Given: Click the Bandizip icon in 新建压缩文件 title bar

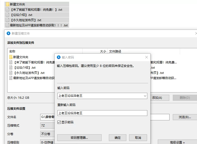Looking at the screenshot, I should click(8, 33).
